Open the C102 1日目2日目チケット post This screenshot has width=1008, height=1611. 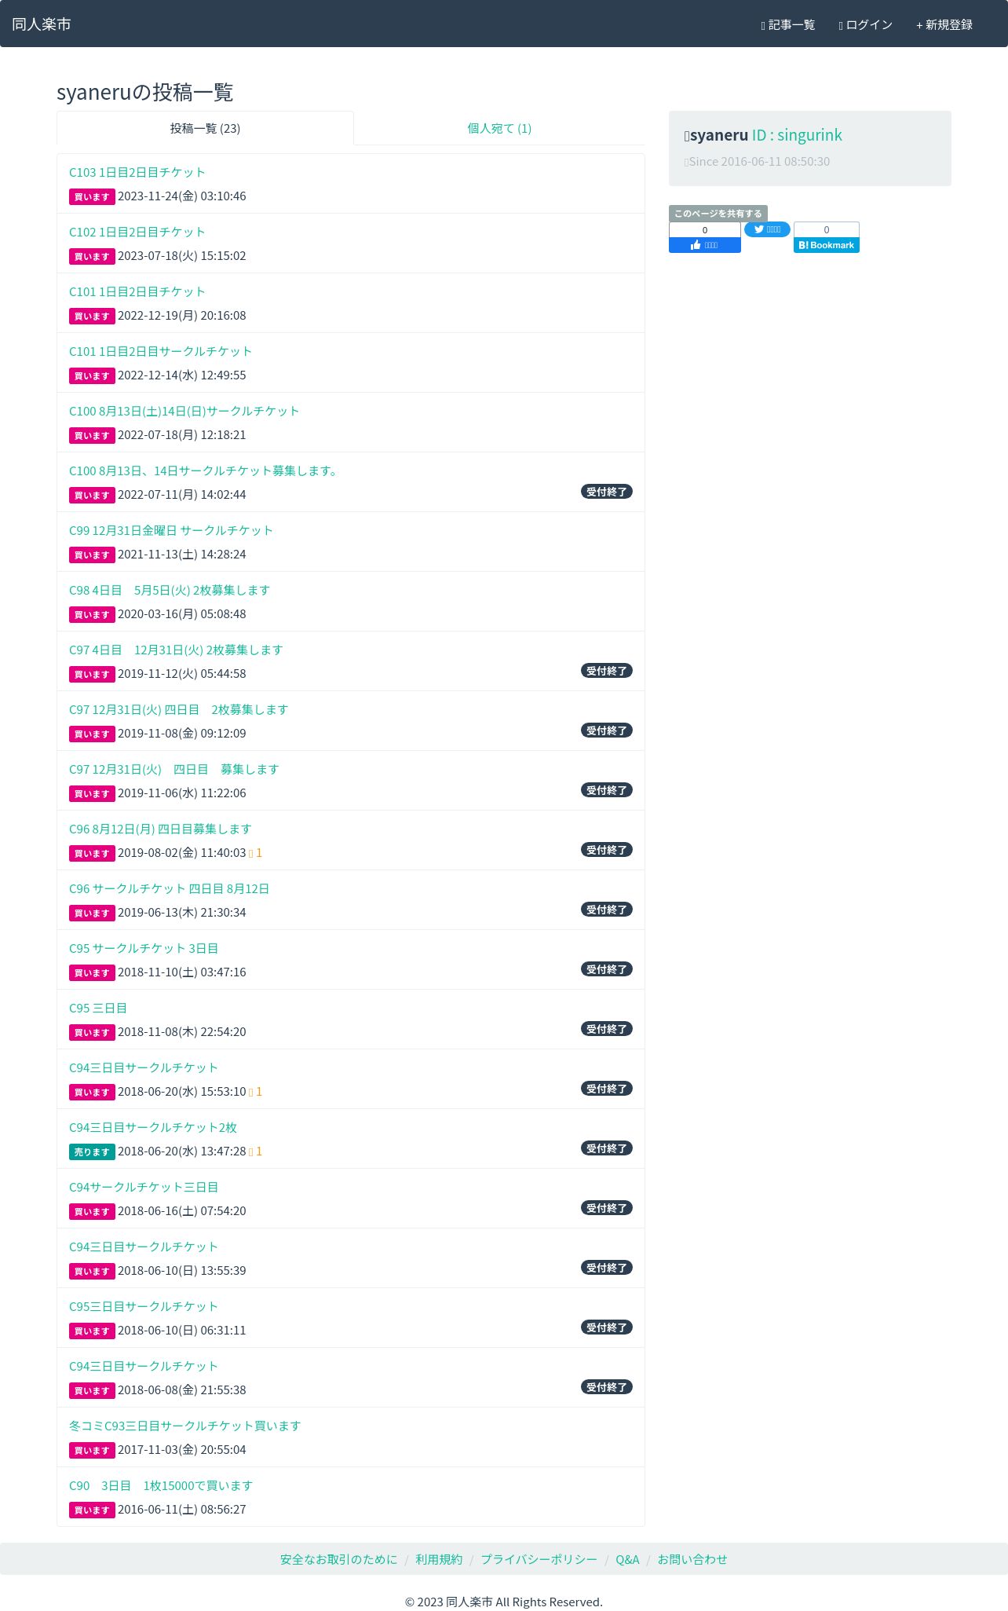coord(137,232)
